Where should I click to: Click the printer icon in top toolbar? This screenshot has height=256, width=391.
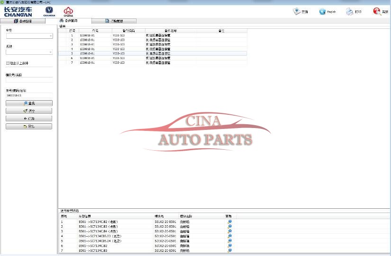click(349, 11)
